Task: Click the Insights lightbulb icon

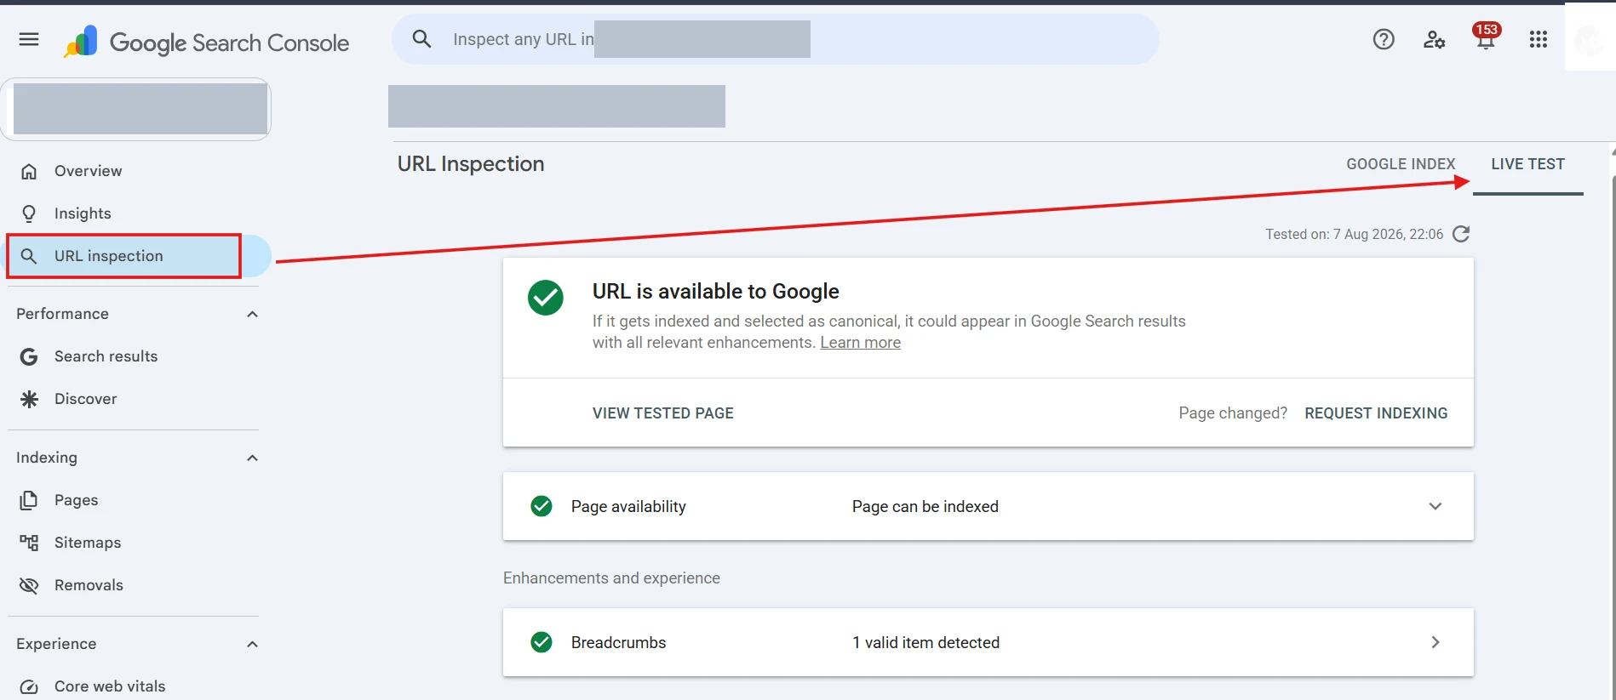Action: (x=29, y=213)
